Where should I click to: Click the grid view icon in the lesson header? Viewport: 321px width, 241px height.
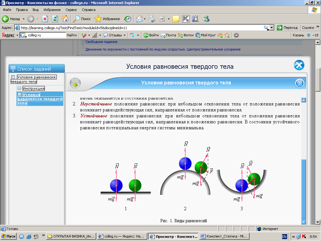click(x=299, y=83)
